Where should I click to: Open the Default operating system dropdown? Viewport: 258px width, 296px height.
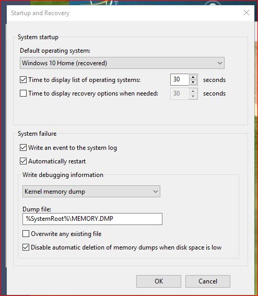click(122, 63)
